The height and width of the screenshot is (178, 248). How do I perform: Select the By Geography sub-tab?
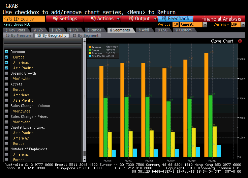[52, 35]
